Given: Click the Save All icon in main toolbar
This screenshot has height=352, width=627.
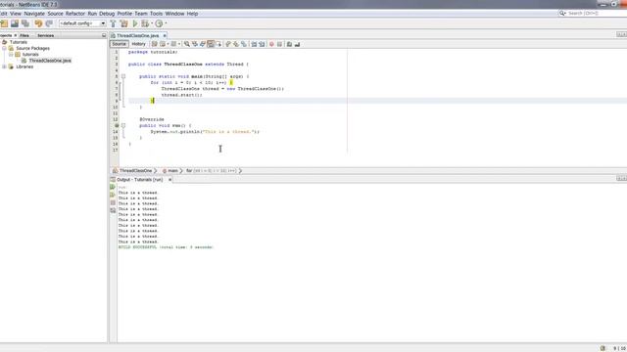Looking at the screenshot, I should pyautogui.click(x=25, y=23).
